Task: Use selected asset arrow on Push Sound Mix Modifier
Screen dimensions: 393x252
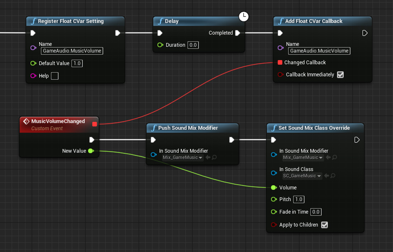Action: [x=208, y=157]
